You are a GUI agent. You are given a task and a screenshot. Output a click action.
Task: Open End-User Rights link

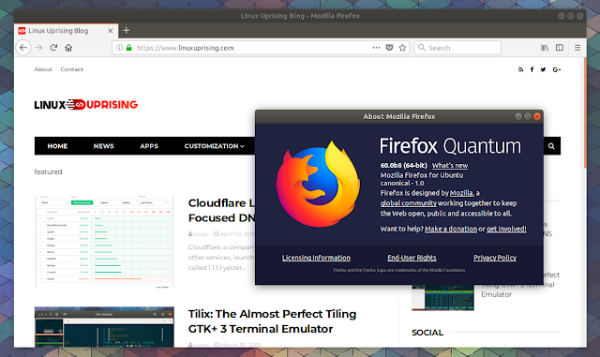(412, 258)
